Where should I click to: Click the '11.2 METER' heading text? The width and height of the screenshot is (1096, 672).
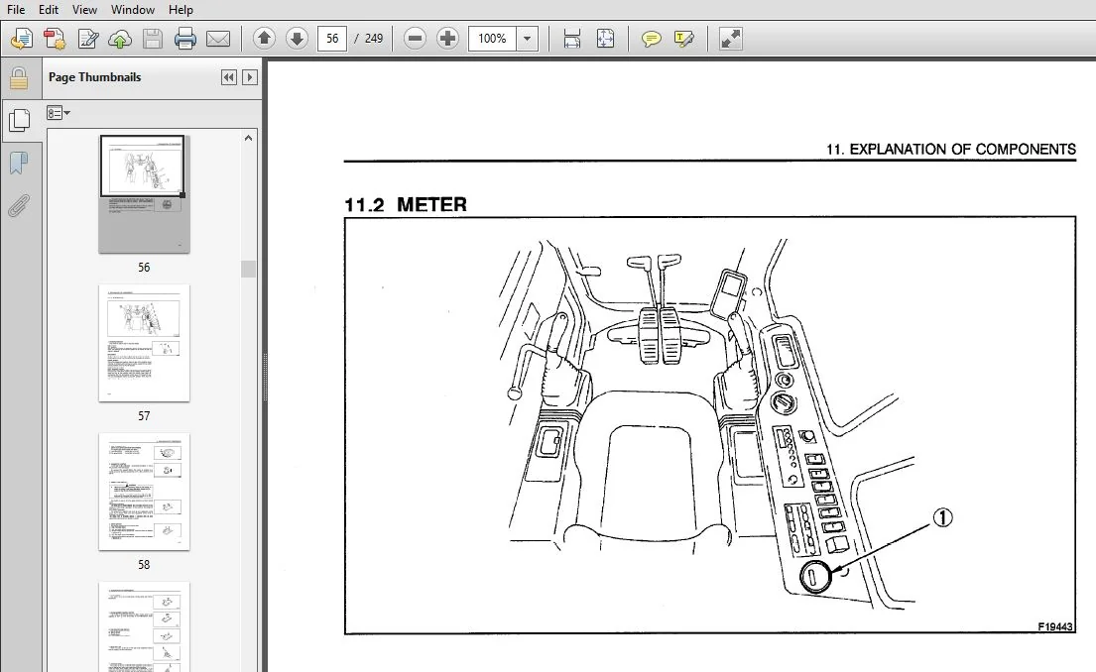[x=406, y=205]
